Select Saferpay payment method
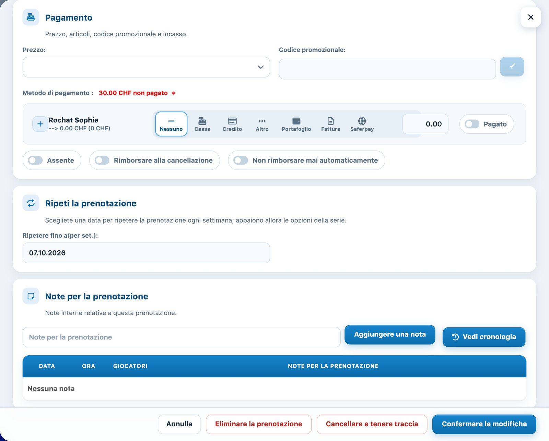549x441 pixels. 362,124
